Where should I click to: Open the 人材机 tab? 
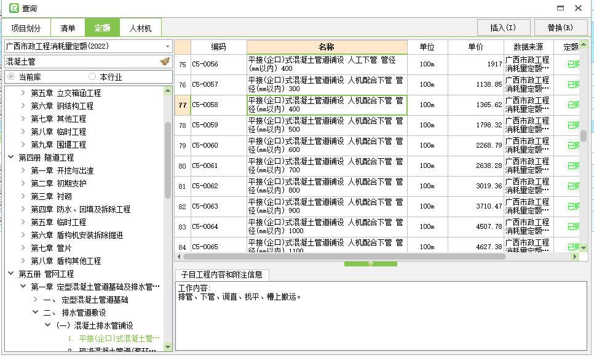tap(141, 28)
